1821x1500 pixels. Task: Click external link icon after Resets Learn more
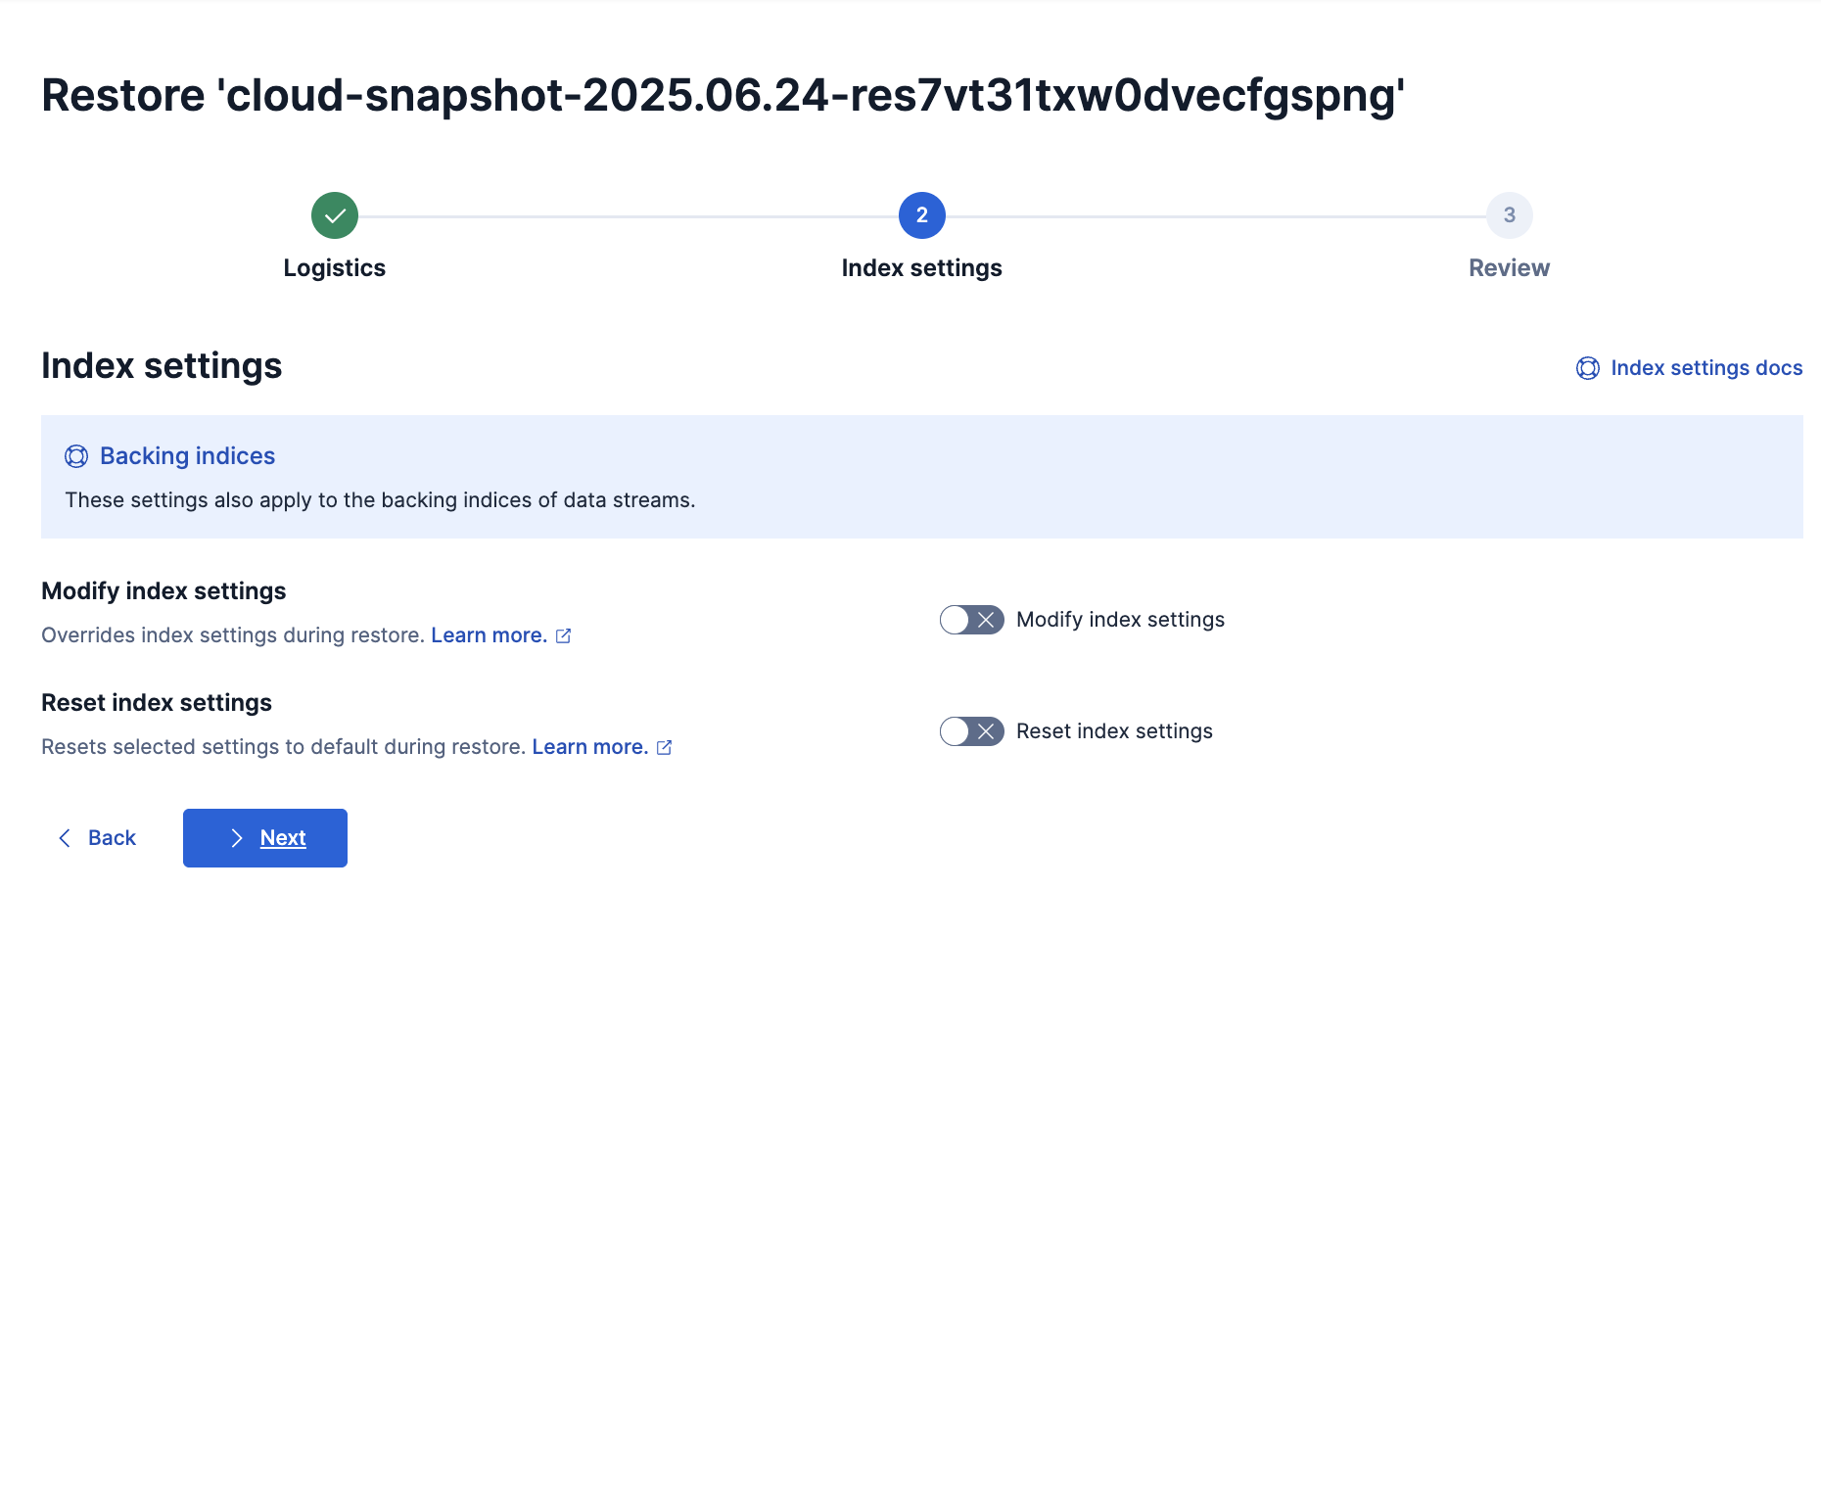(665, 748)
